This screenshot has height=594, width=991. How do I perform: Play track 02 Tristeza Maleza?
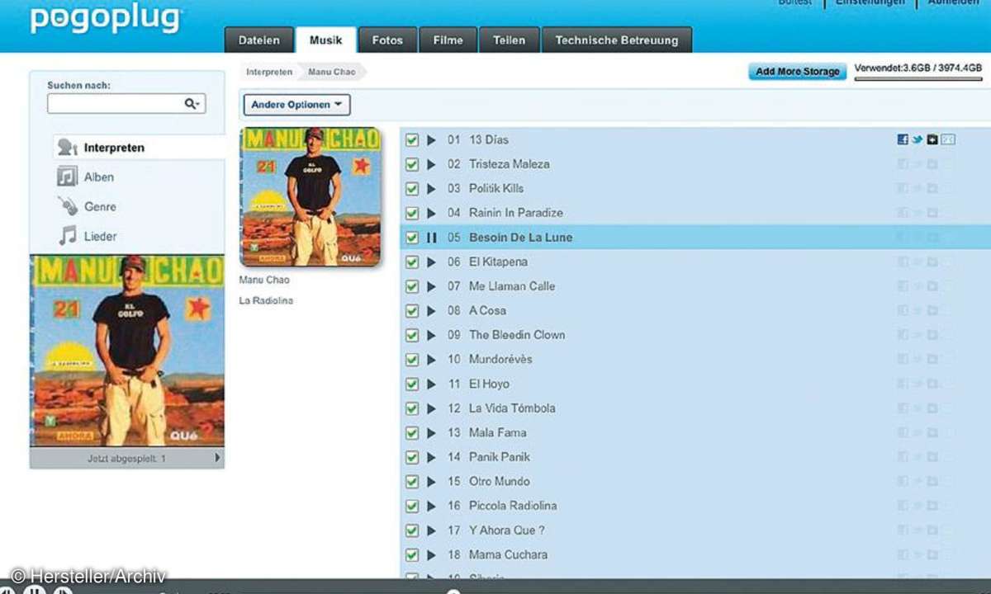(431, 164)
